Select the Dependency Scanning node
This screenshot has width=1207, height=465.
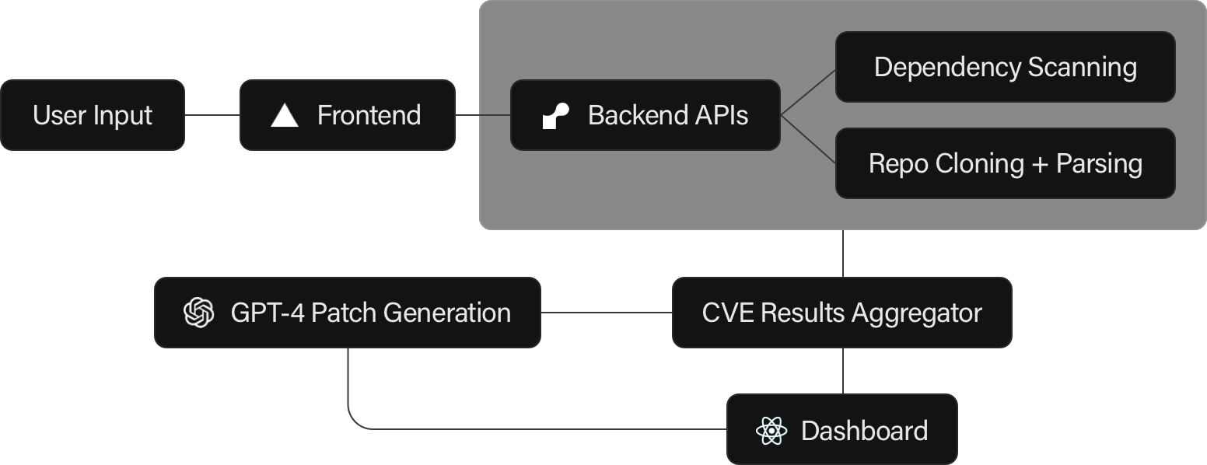(x=1005, y=67)
